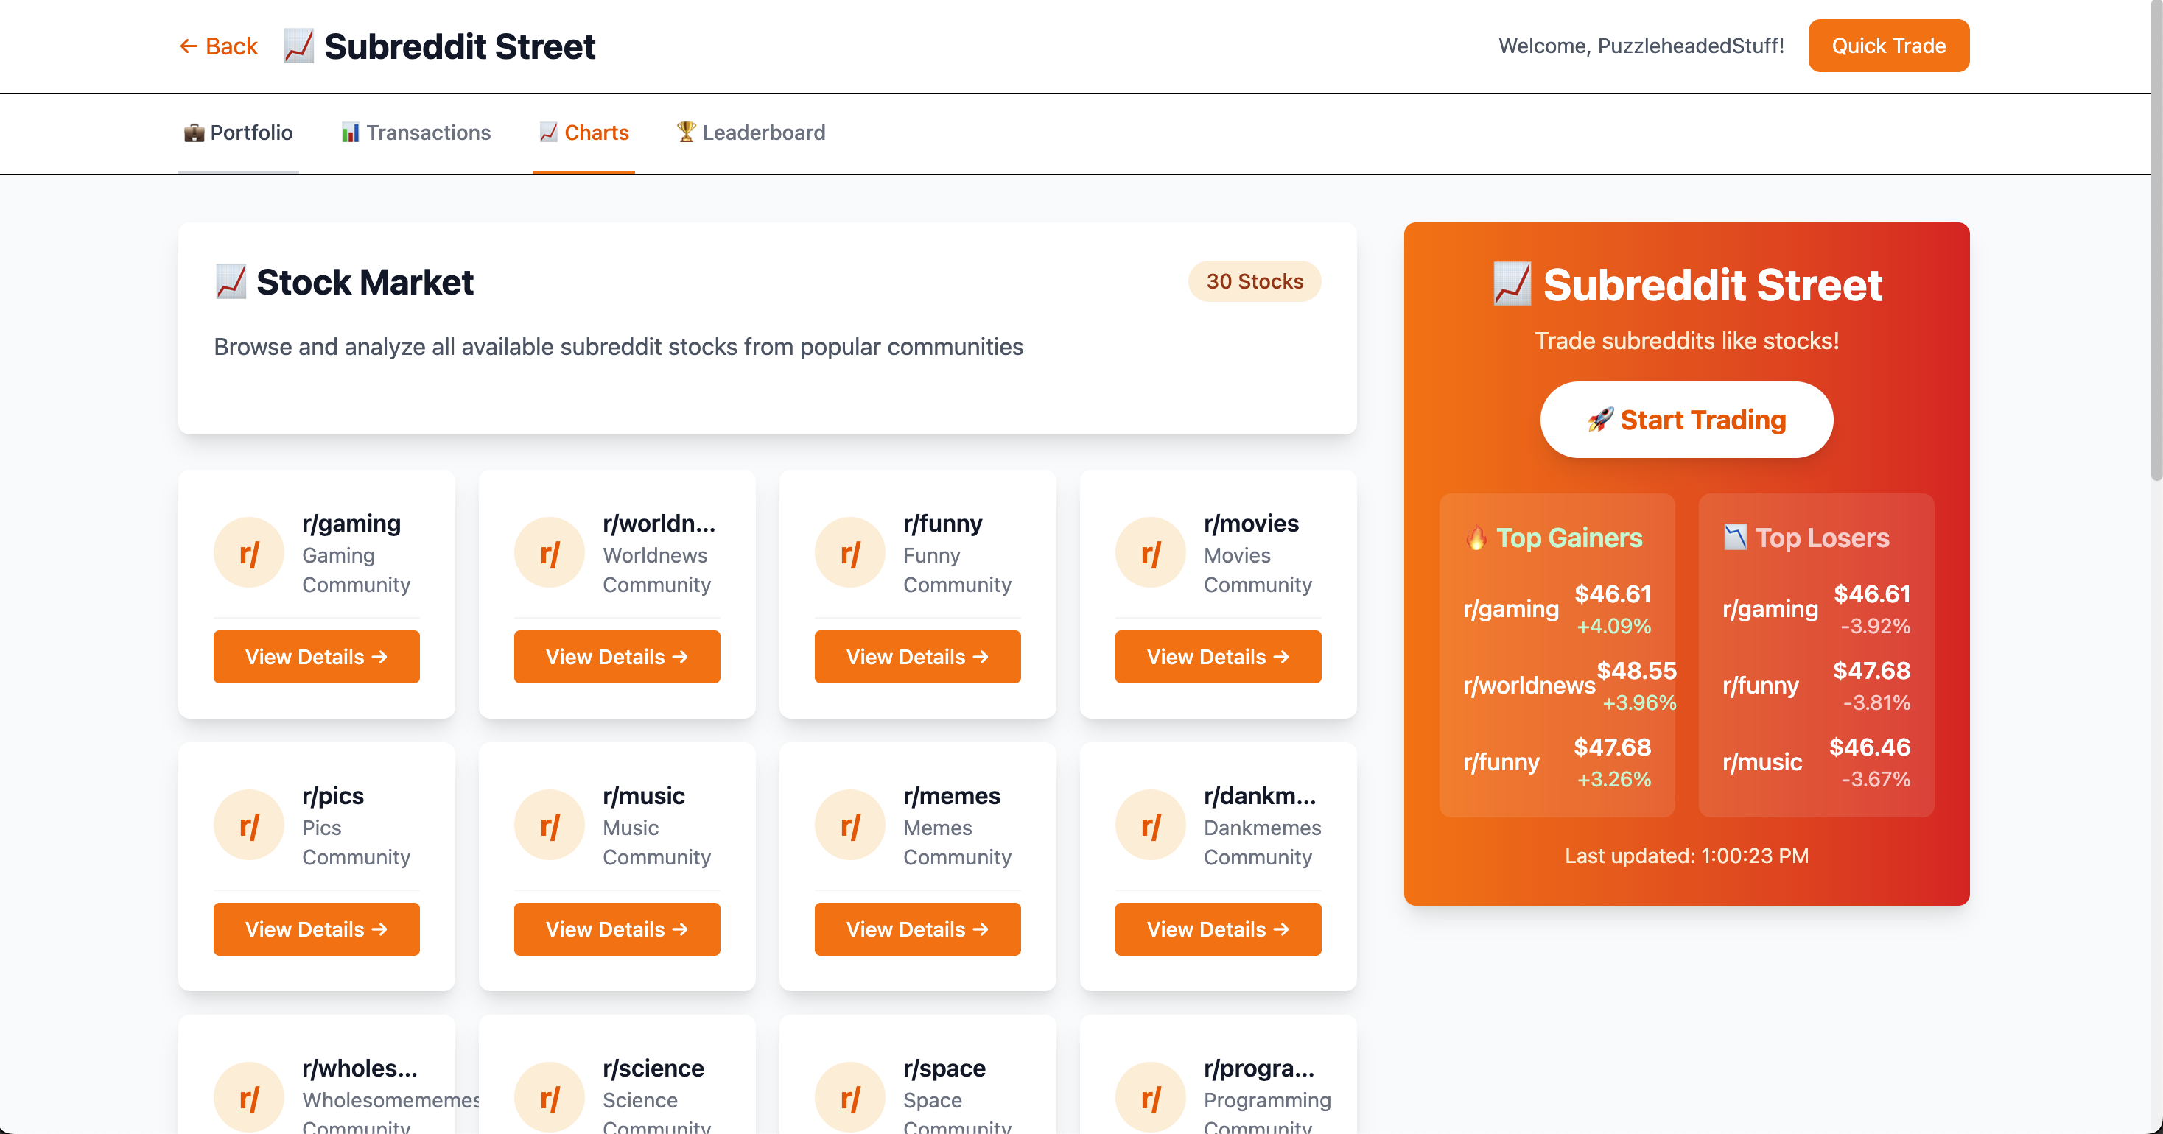
Task: View details for r/dankmemes stock
Action: click(1218, 929)
